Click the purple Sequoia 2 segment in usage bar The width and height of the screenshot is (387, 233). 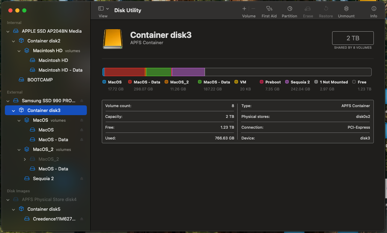click(188, 72)
